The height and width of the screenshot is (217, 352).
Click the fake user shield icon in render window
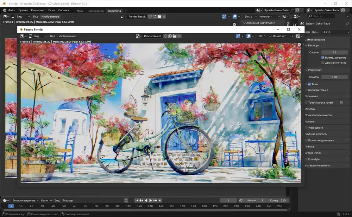165,36
